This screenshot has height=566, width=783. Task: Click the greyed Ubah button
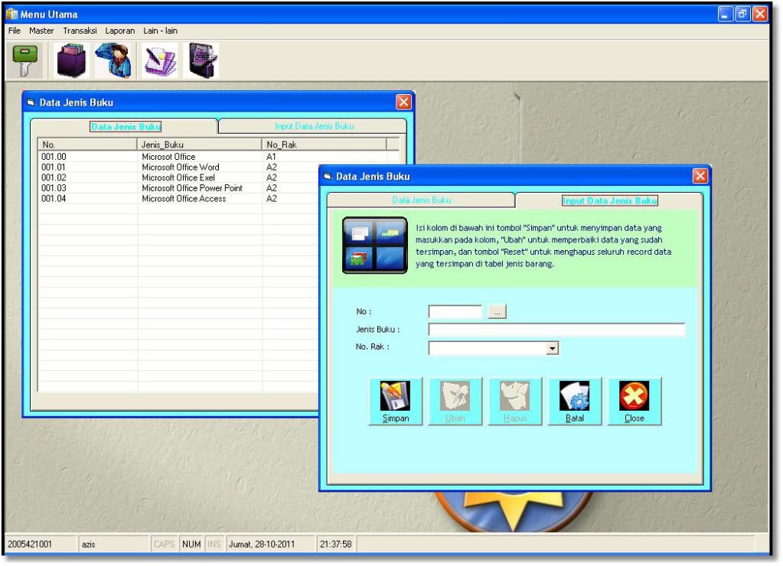[455, 402]
